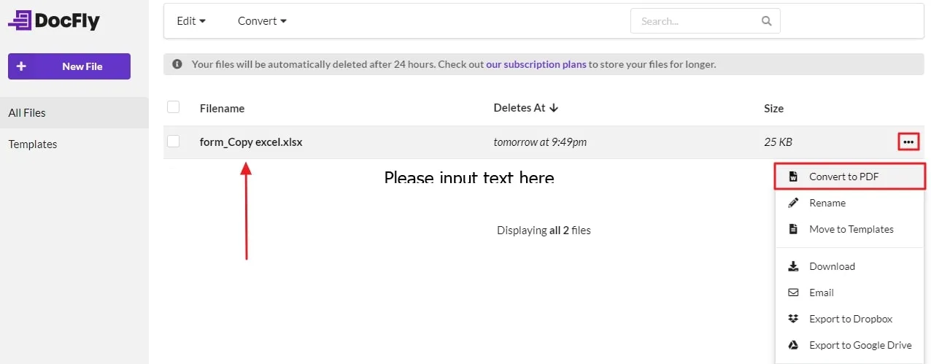This screenshot has width=931, height=364.
Task: Expand the Convert dropdown menu
Action: 262,21
